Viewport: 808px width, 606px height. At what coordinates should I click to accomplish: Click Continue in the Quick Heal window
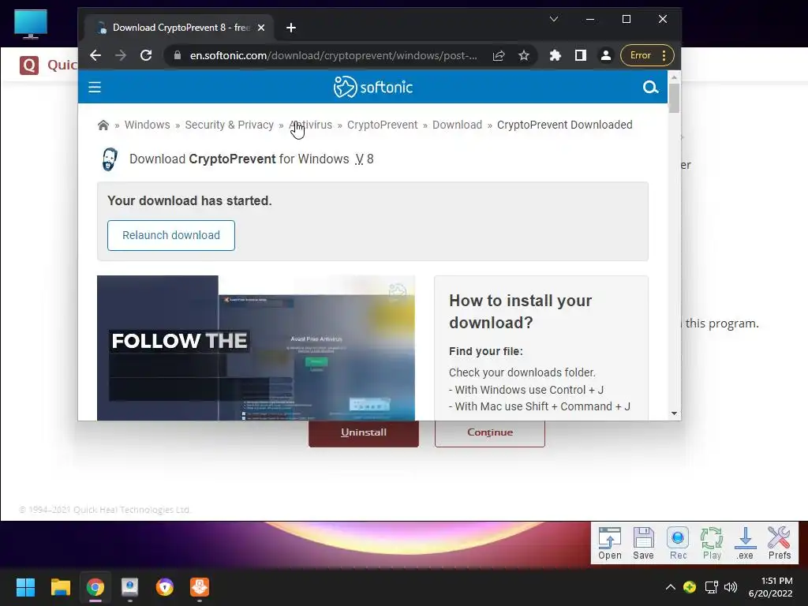[489, 433]
